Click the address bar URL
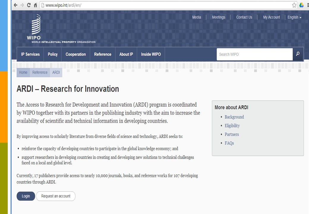 pos(63,5)
